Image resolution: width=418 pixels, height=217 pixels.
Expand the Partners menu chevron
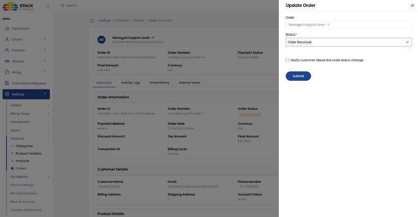(45, 50)
